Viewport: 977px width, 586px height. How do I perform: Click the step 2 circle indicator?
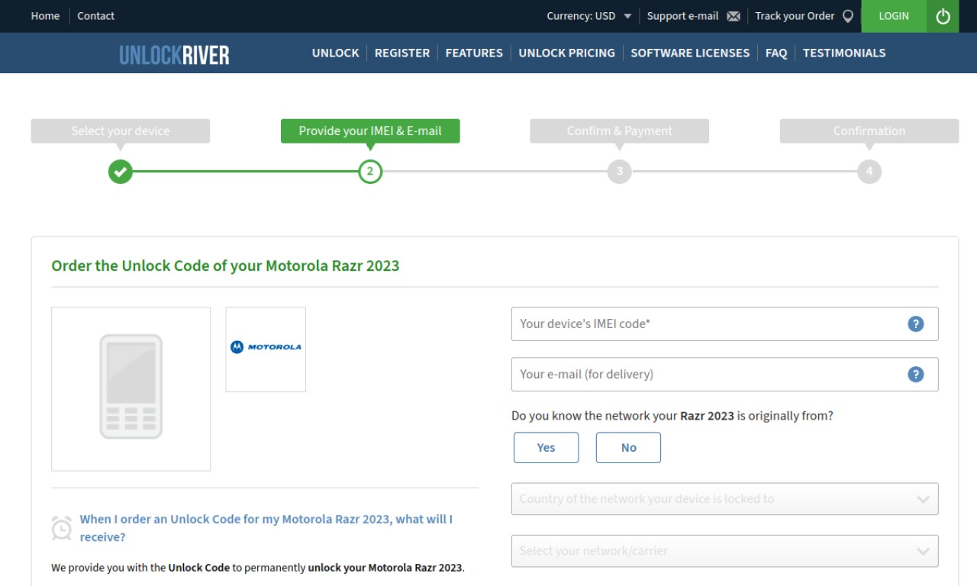(x=370, y=172)
